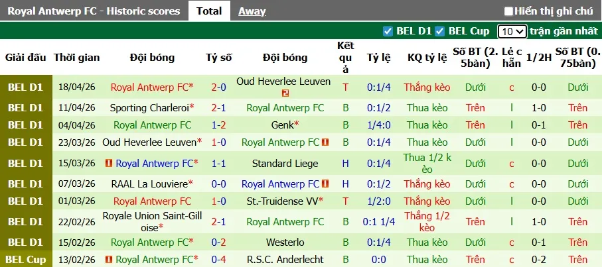
Task: Switch to the Away tab
Action: (252, 11)
